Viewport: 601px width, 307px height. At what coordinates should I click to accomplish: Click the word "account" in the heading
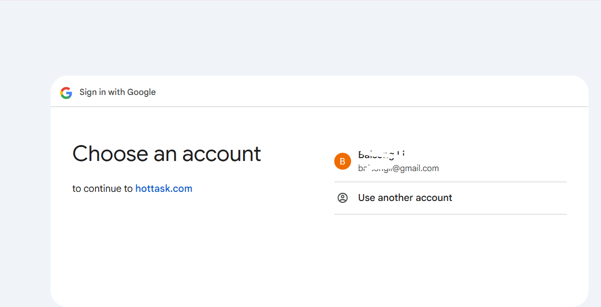tap(222, 154)
